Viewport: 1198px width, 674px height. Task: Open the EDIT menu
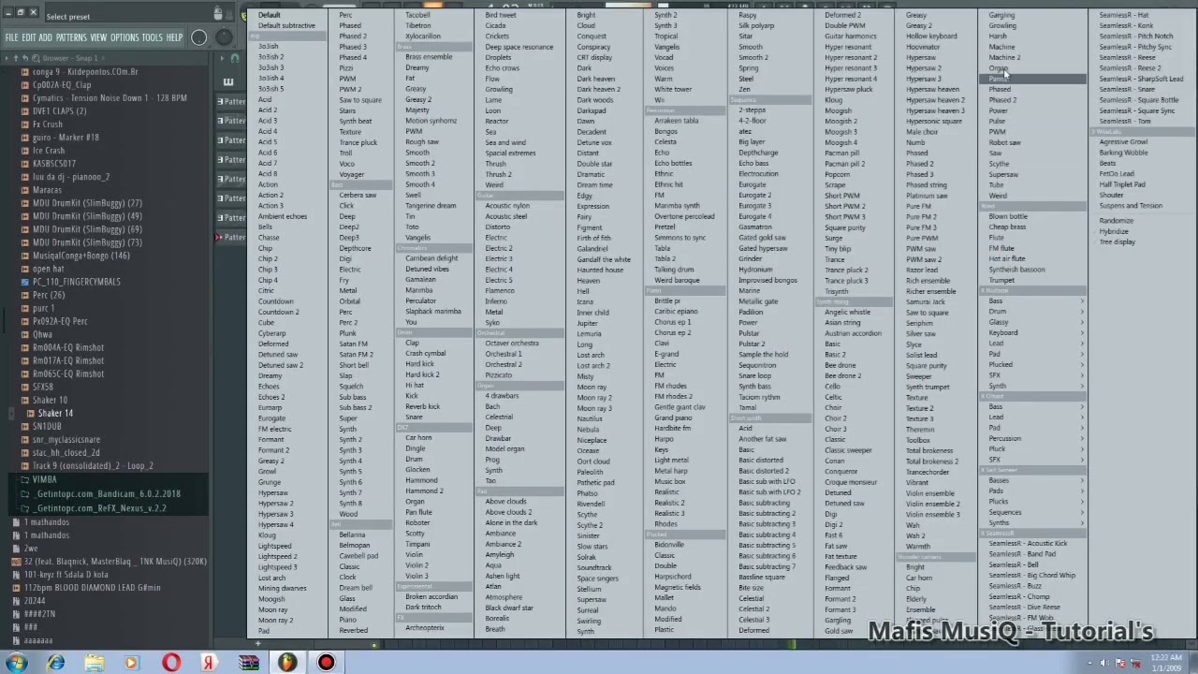[29, 37]
